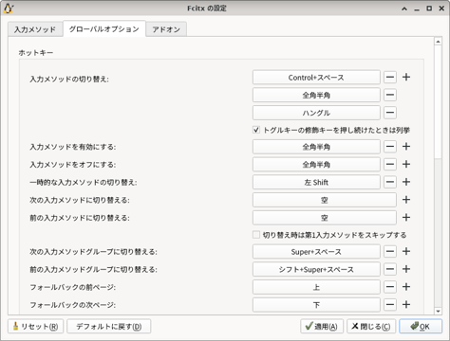Viewport: 450px width, 341px height.
Task: Remove the hotkey for 入力メソッドを有効にする
Action: [x=390, y=147]
